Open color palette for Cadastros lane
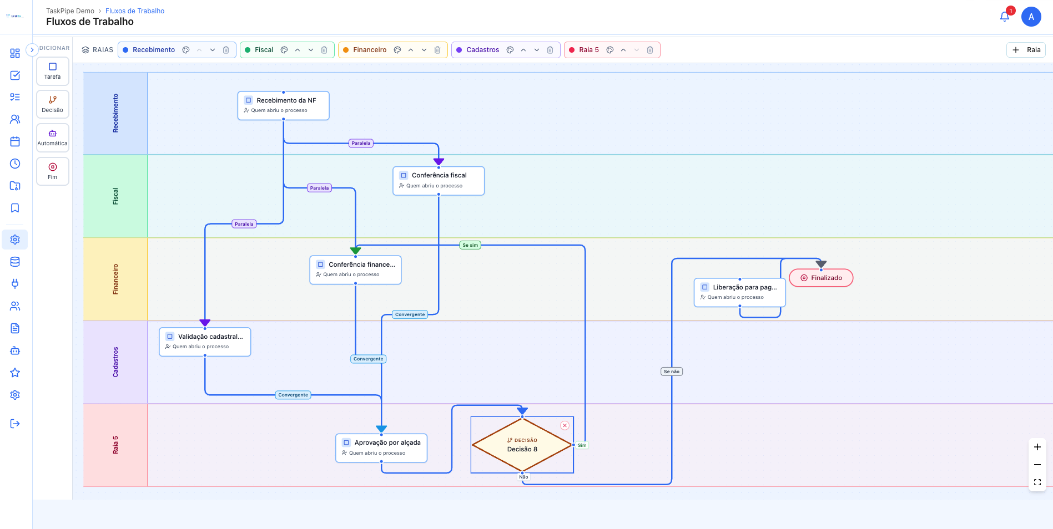 (510, 50)
